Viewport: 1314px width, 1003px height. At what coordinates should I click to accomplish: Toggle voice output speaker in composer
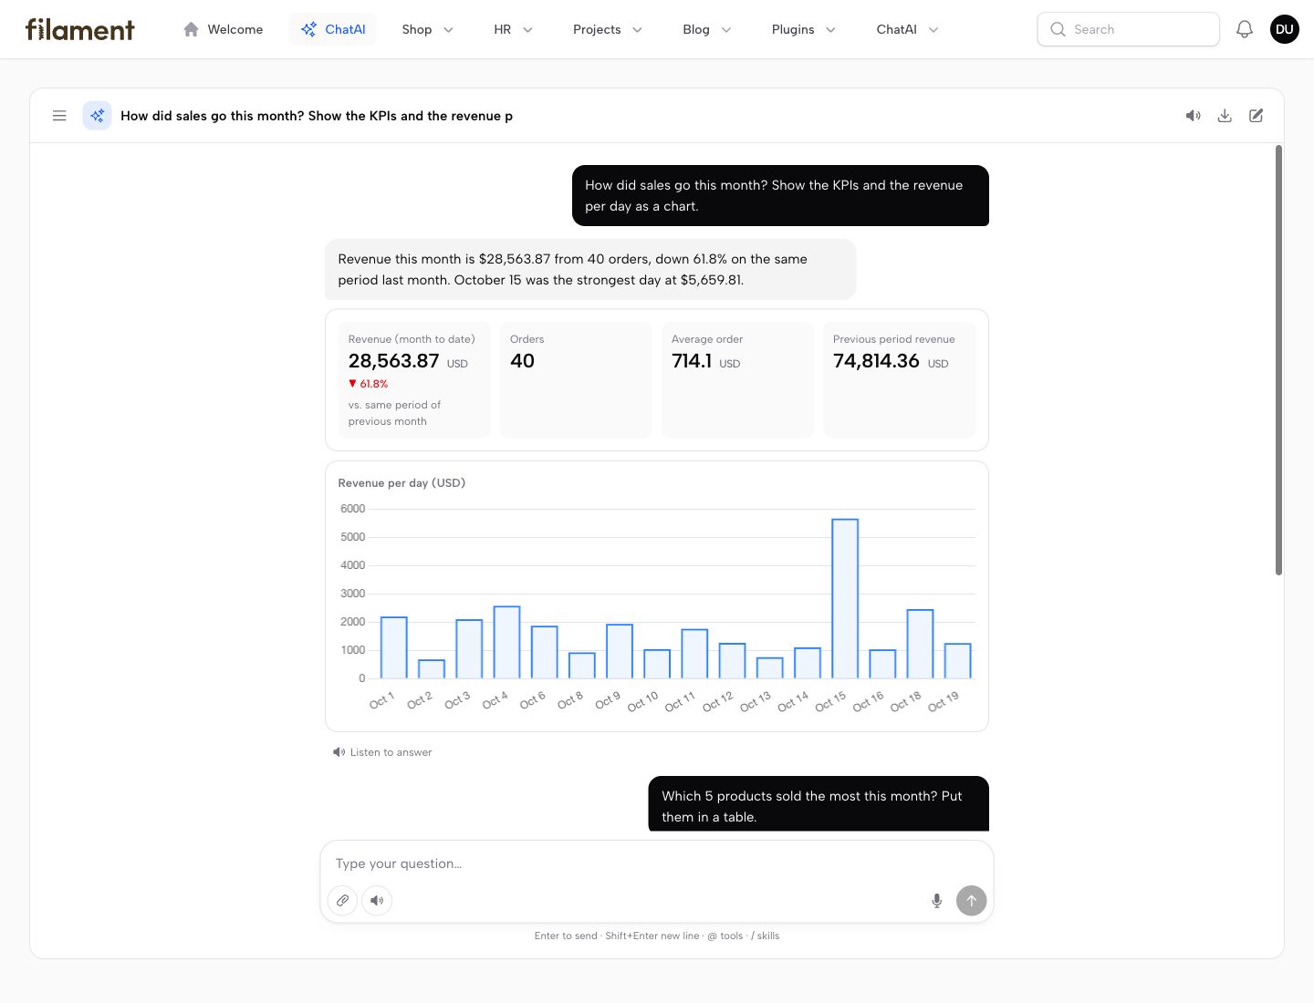(377, 900)
